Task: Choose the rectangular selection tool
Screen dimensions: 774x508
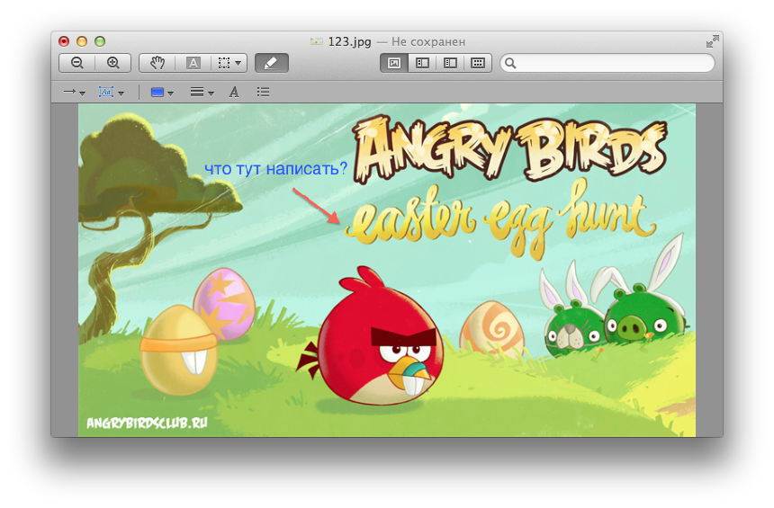Action: 223,63
